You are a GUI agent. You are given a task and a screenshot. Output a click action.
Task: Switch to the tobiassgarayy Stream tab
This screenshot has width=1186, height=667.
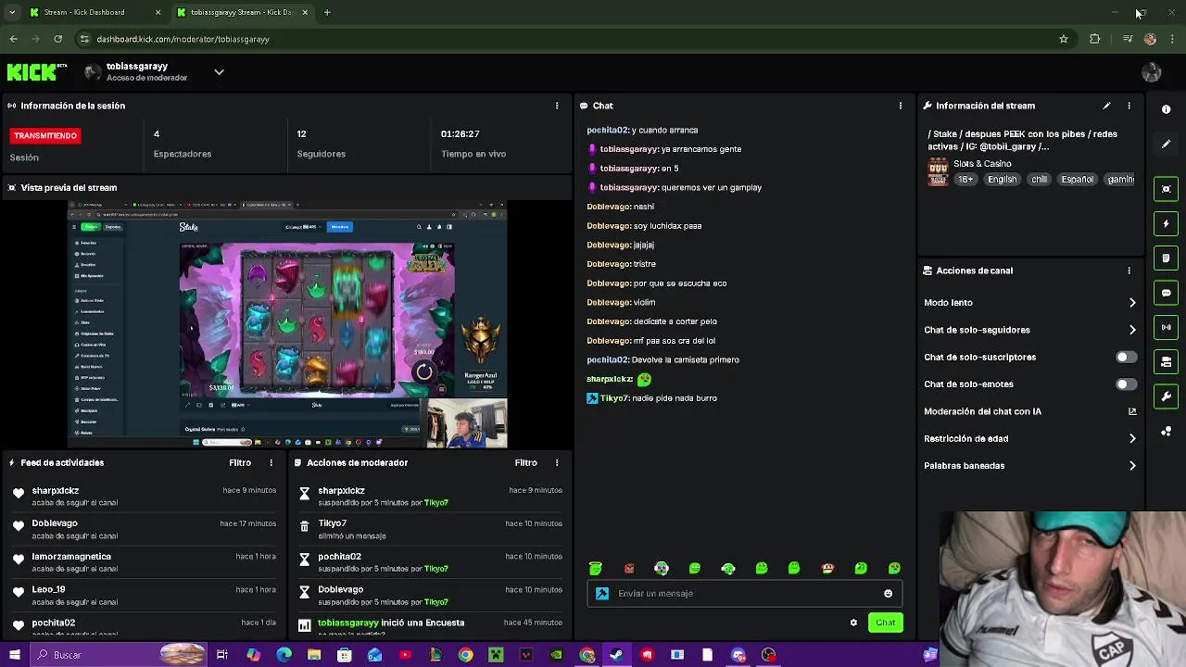tap(243, 12)
